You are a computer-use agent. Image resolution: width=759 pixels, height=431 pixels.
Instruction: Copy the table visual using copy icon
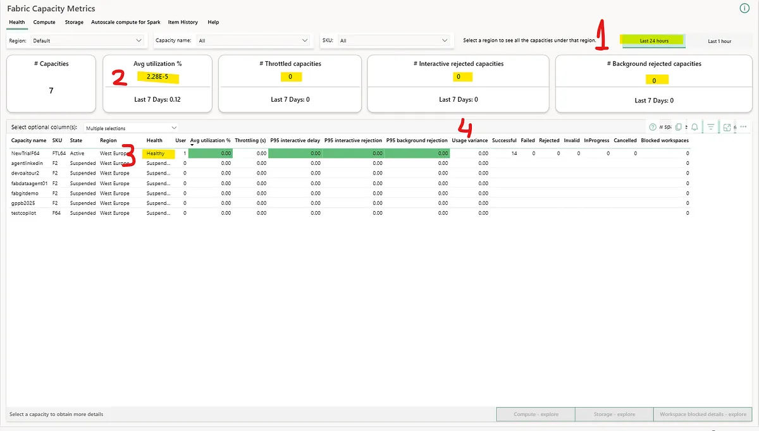point(679,127)
